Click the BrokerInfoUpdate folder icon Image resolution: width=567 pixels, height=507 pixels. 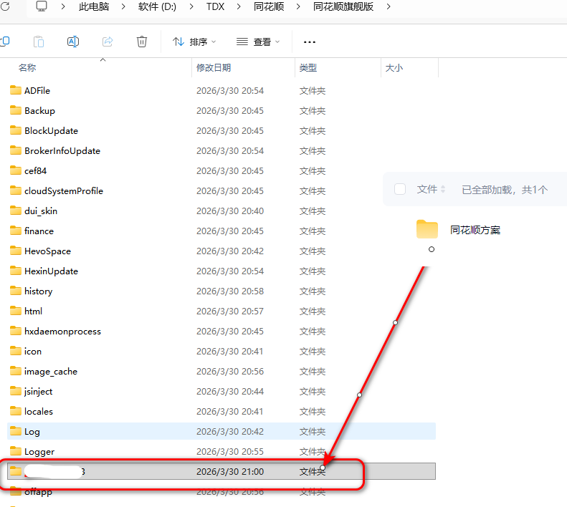coord(16,150)
